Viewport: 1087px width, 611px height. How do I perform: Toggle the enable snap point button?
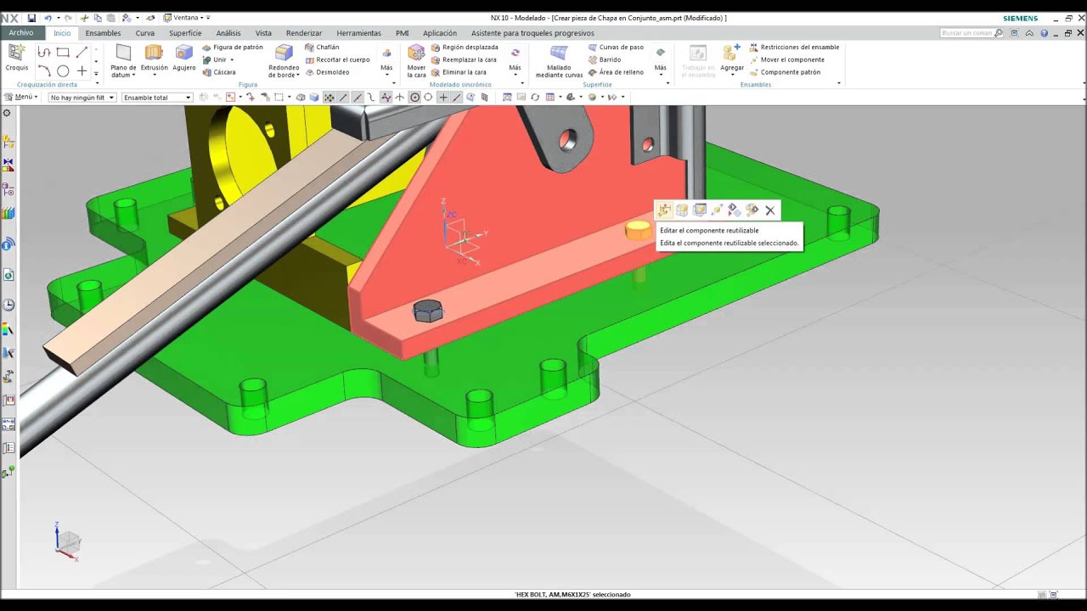click(x=329, y=98)
